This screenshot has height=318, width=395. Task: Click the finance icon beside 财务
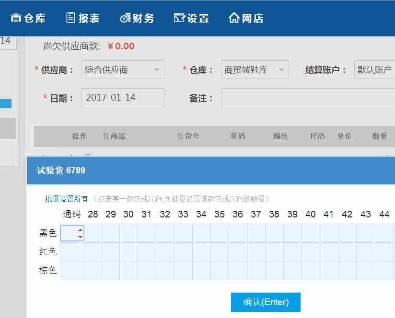pos(125,18)
